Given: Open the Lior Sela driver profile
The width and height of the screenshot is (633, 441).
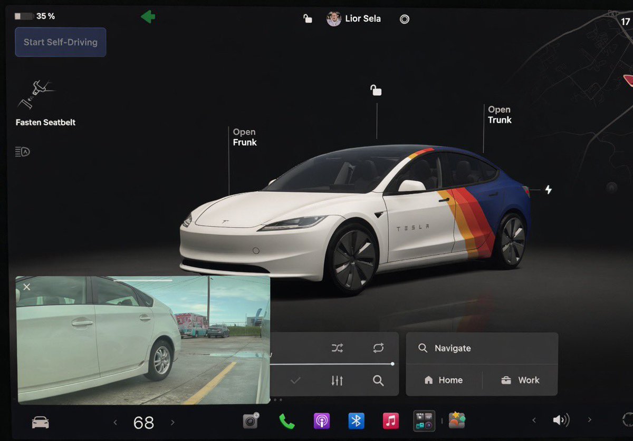Looking at the screenshot, I should 354,19.
